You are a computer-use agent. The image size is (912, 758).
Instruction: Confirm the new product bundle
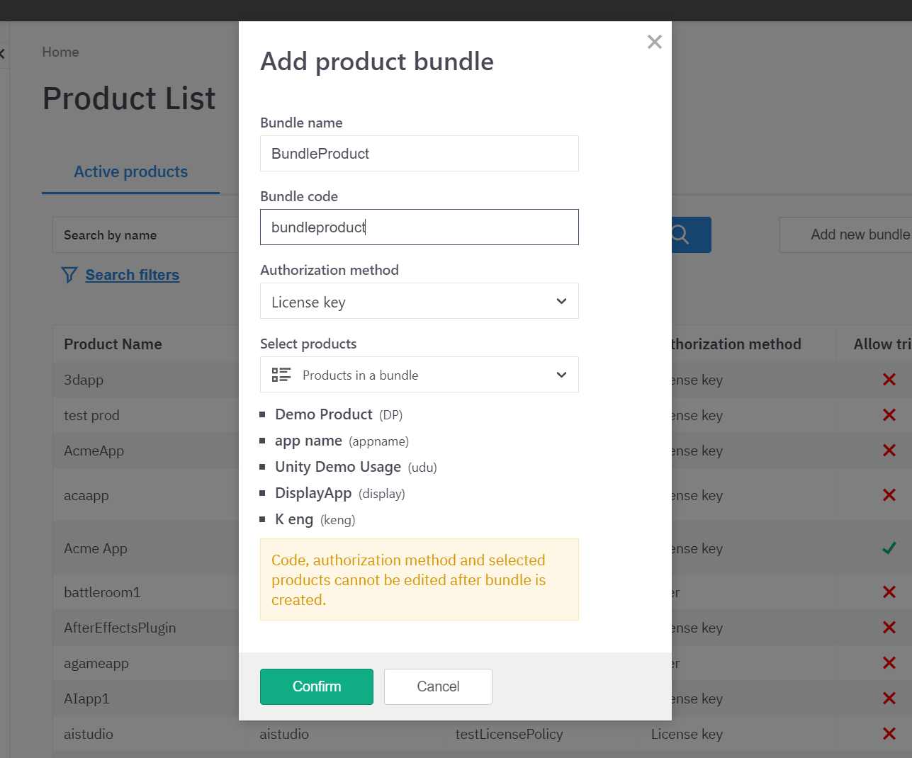pyautogui.click(x=316, y=686)
